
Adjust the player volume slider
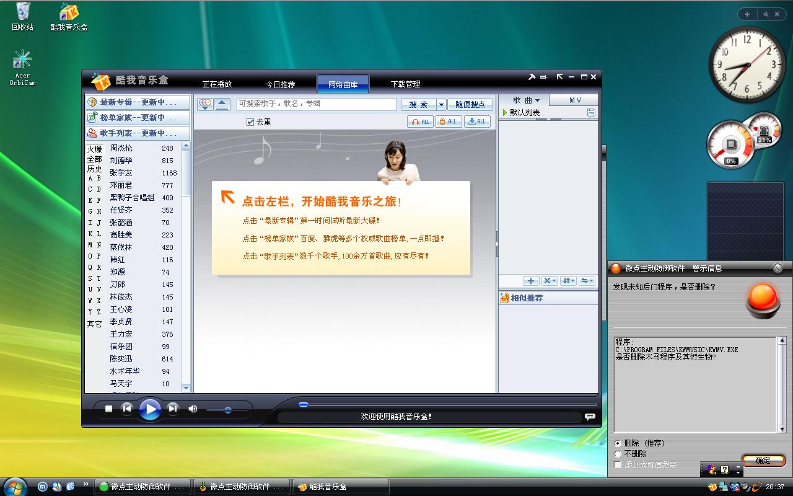coord(228,410)
